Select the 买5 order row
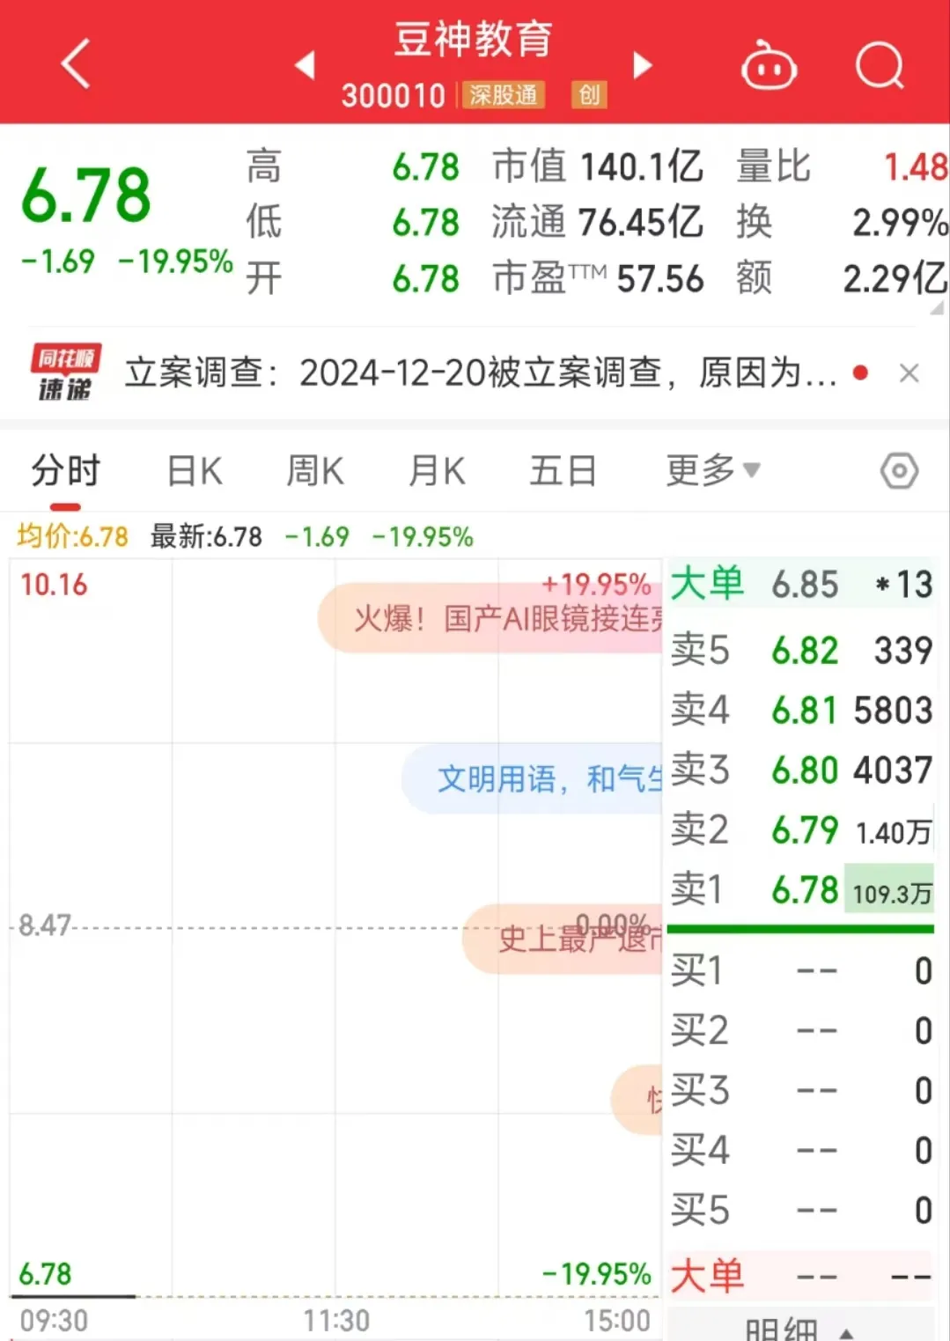This screenshot has width=950, height=1341. 801,1211
